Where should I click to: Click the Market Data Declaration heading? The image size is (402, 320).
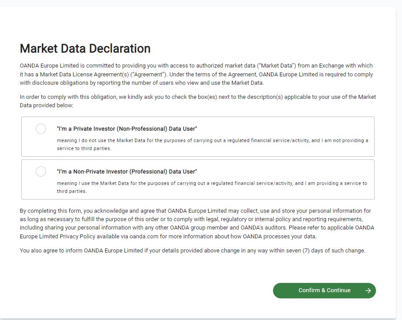[x=85, y=49]
